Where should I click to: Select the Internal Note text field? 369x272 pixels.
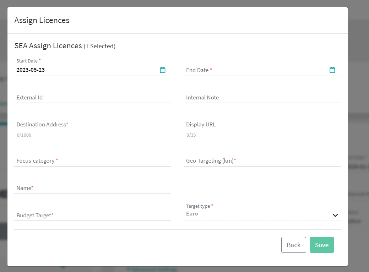[x=262, y=98]
